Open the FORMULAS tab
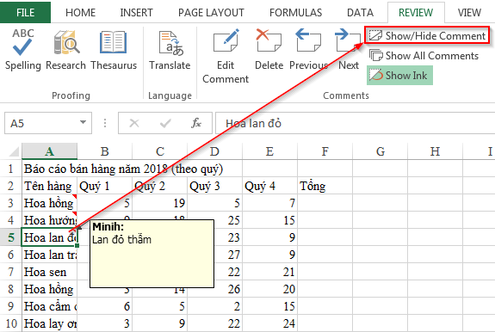Image resolution: width=495 pixels, height=332 pixels. 295,13
